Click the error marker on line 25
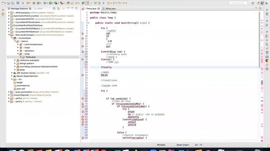The width and height of the screenshot is (270, 151). 83,75
